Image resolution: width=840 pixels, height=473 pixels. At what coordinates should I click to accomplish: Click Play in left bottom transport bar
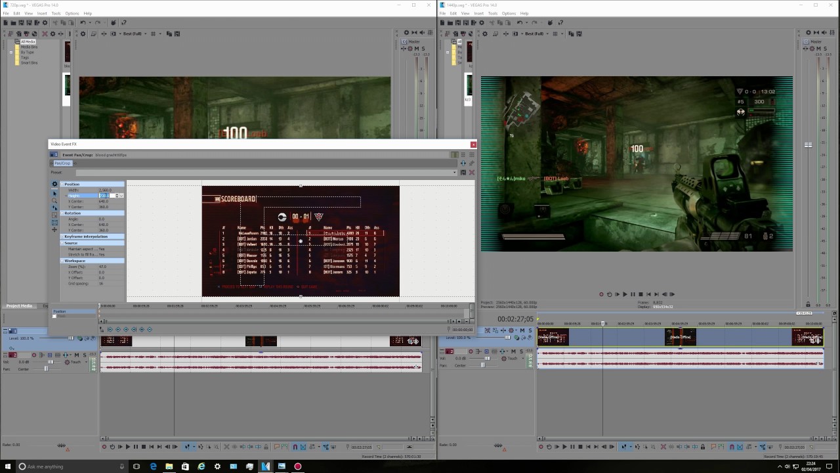pos(128,447)
